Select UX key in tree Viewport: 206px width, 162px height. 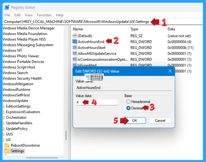coord(8,140)
